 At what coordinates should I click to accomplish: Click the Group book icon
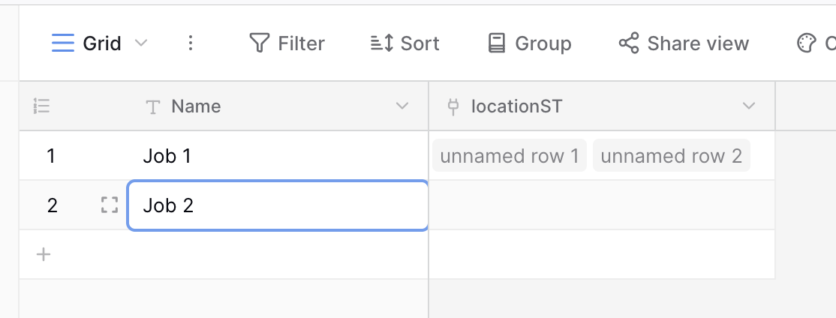point(496,43)
